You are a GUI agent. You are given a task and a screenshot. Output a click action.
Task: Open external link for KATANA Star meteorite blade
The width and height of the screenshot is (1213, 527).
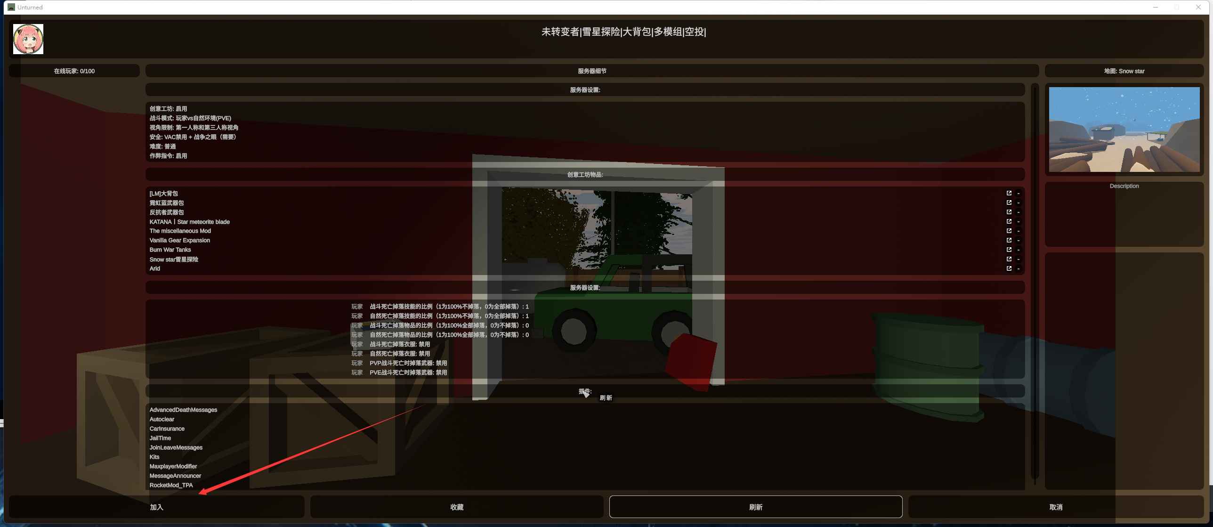click(x=1009, y=221)
